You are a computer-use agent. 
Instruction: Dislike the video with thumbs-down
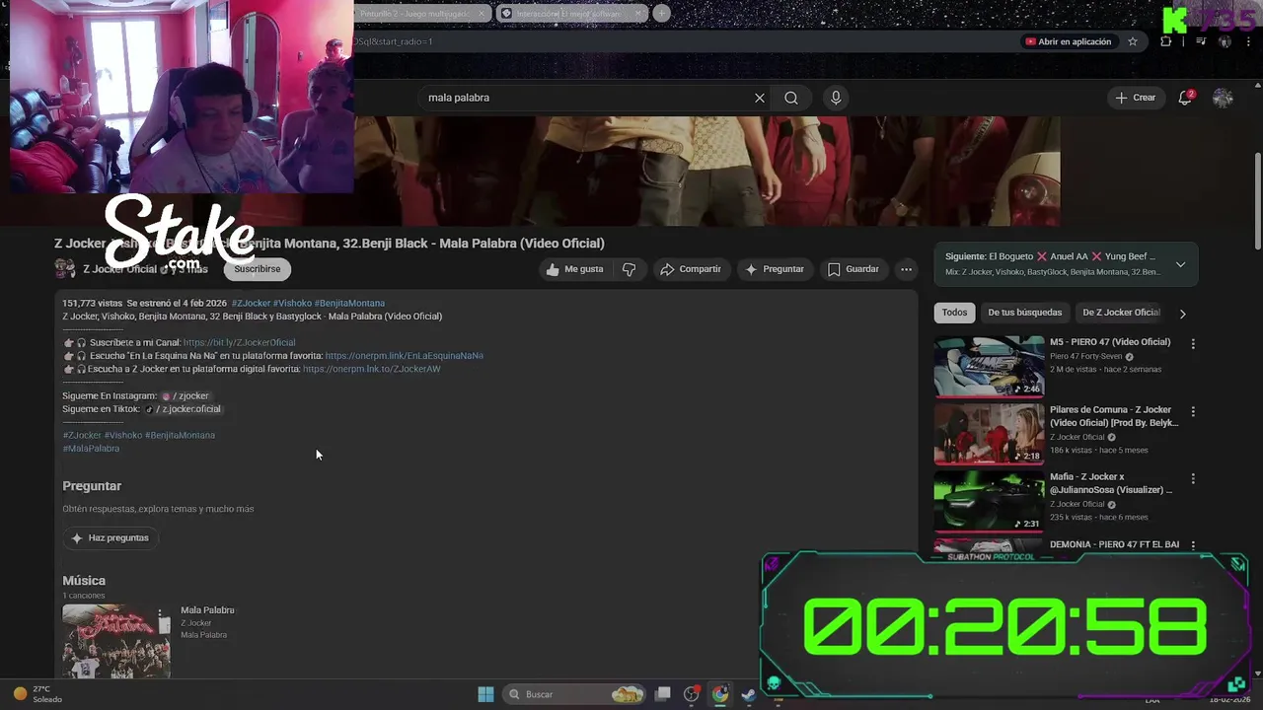point(629,269)
